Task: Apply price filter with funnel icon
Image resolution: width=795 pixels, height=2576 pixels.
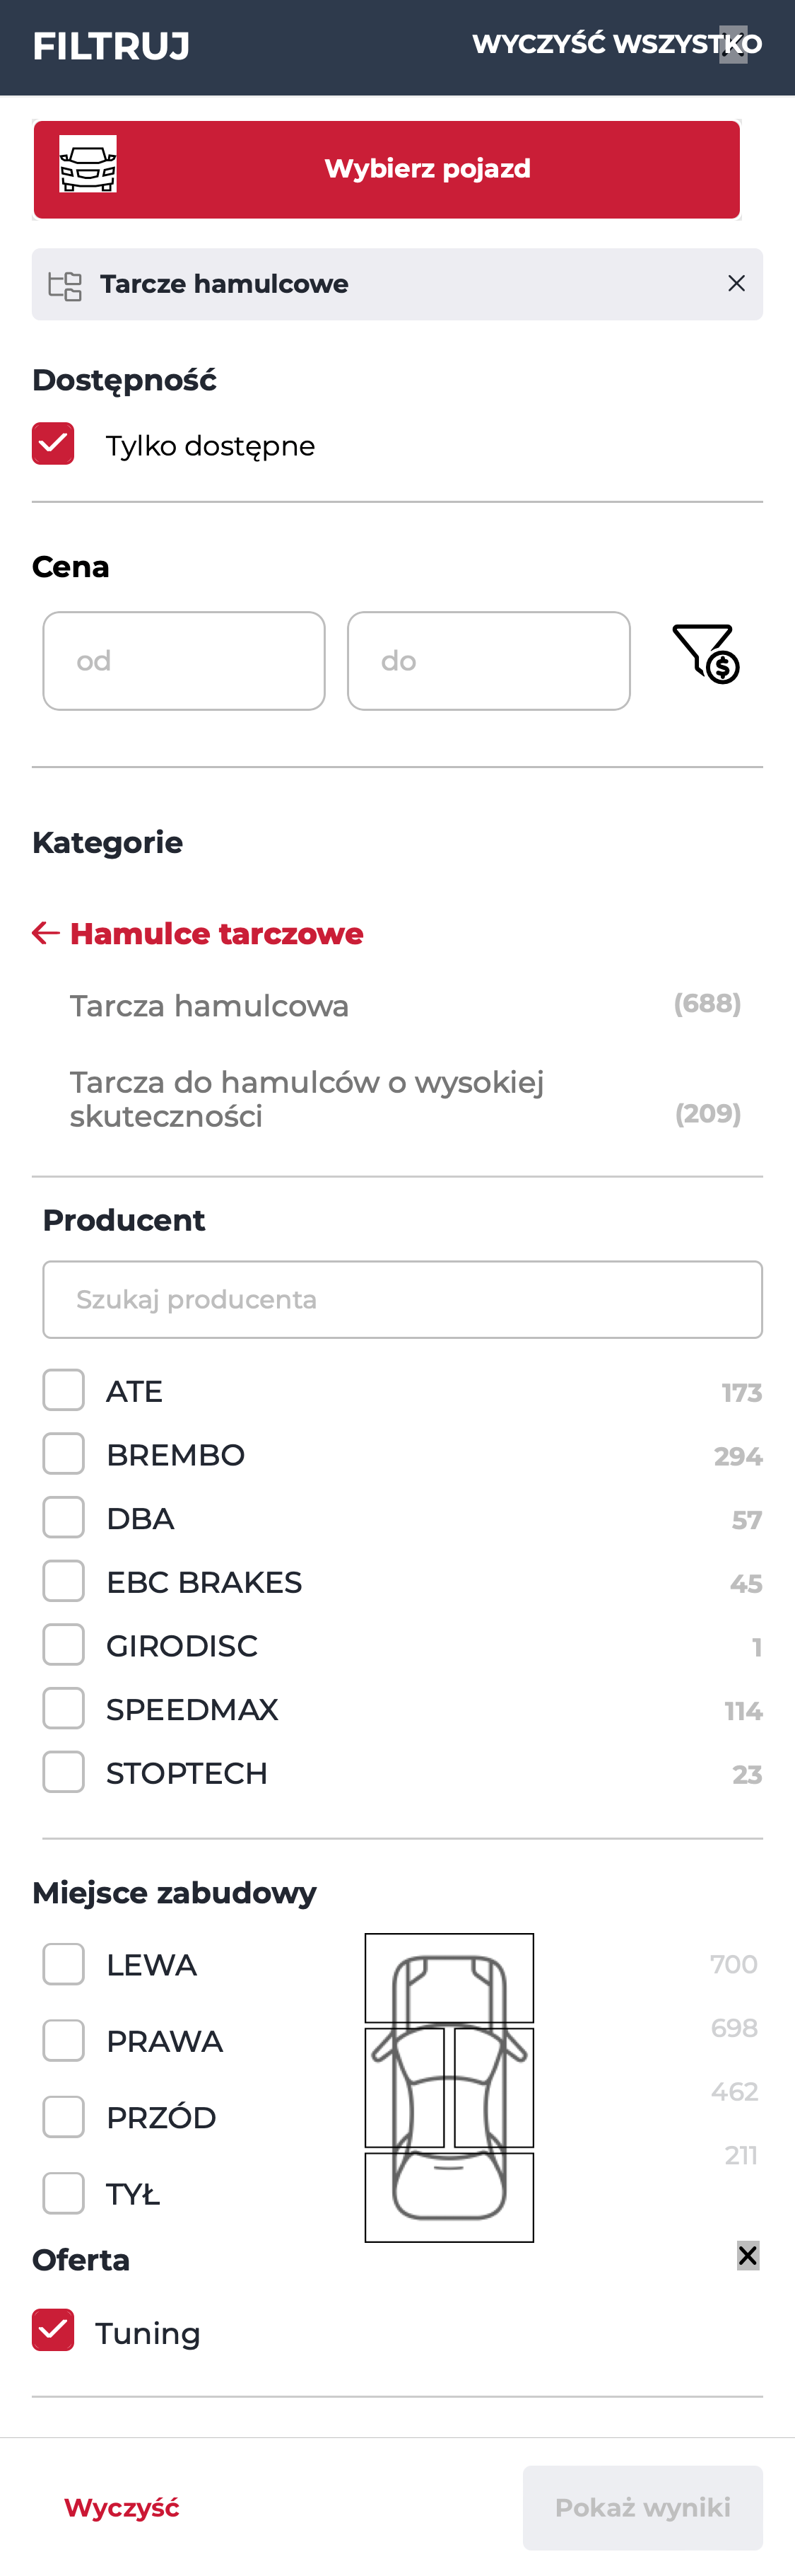Action: 705,654
